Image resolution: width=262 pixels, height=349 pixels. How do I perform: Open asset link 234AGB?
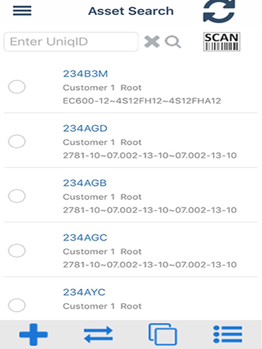click(x=85, y=183)
